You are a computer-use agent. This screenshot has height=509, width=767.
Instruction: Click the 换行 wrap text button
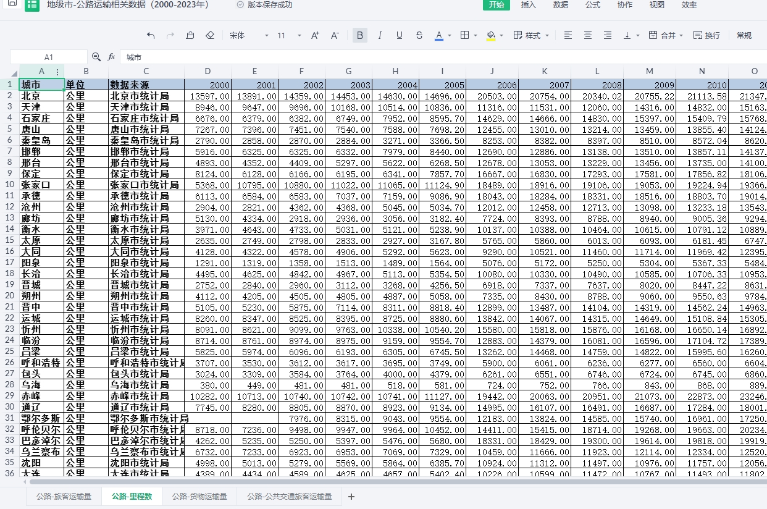(x=707, y=35)
